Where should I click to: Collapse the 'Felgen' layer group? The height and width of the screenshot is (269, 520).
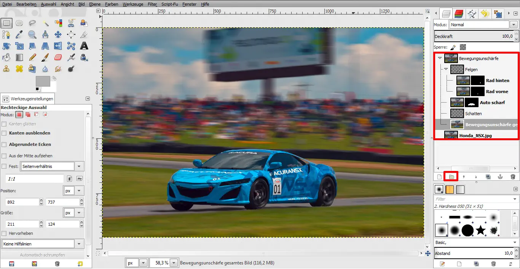[446, 69]
